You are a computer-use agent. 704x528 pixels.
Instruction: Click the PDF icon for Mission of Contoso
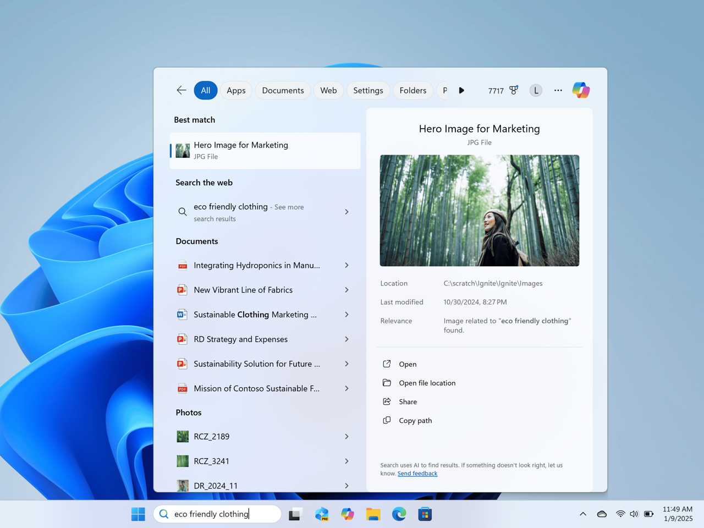click(x=182, y=388)
